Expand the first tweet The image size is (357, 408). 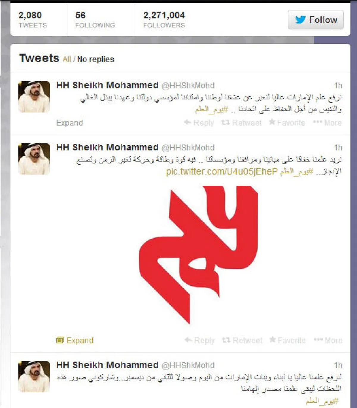click(x=70, y=123)
